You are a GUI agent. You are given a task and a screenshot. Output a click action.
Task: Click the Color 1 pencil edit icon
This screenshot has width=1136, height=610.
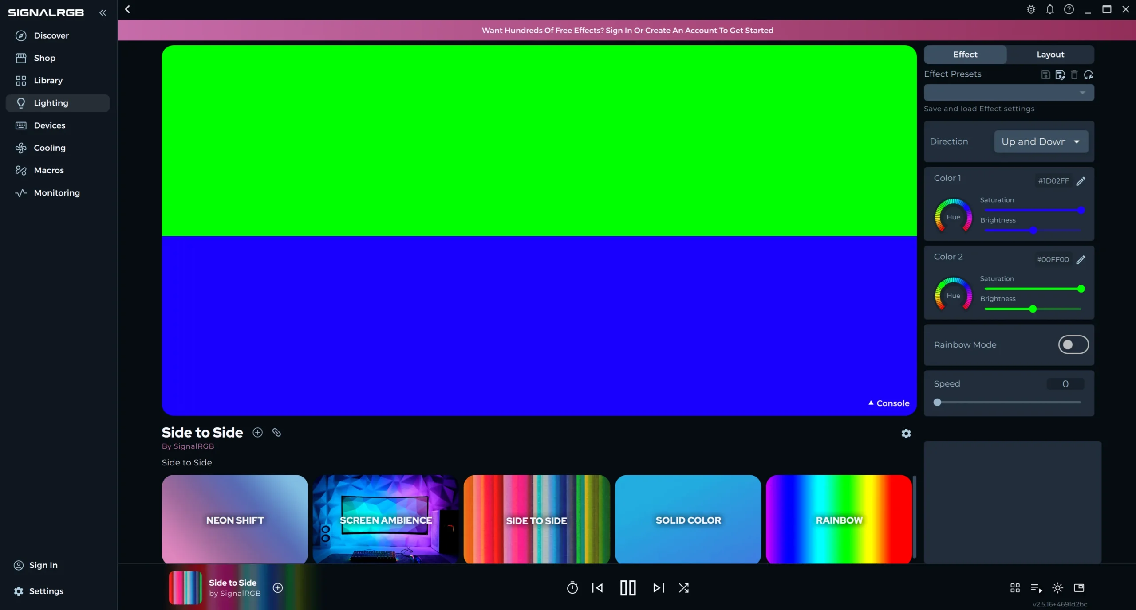1081,181
